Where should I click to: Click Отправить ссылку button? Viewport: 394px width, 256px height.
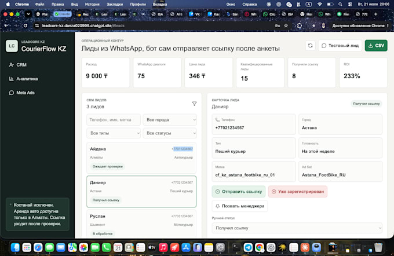239,192
